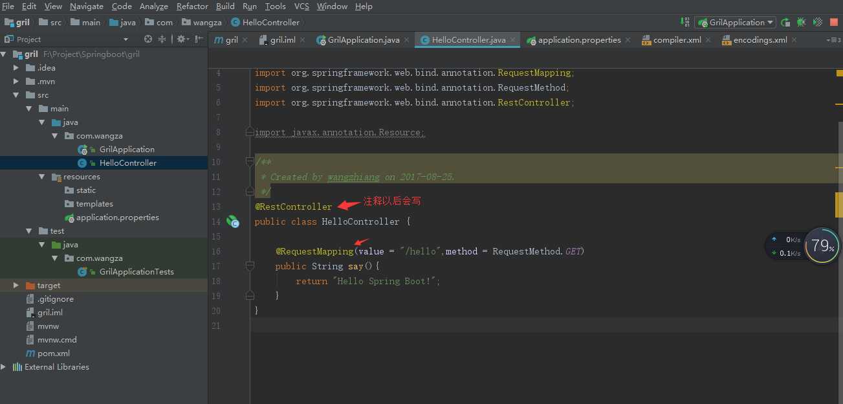The image size is (843, 404).
Task: Open the hidden editor tabs list
Action: 834,40
